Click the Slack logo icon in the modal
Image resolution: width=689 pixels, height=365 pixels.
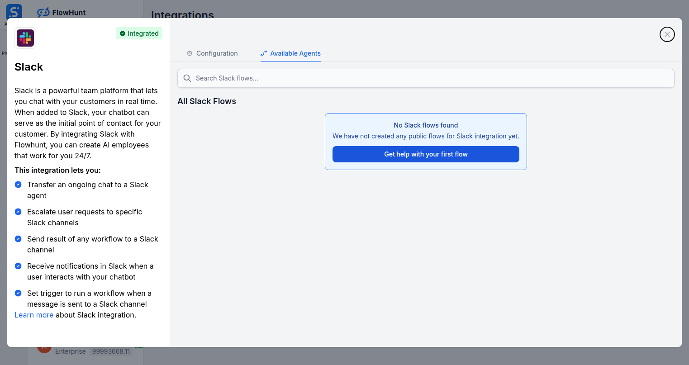point(25,38)
